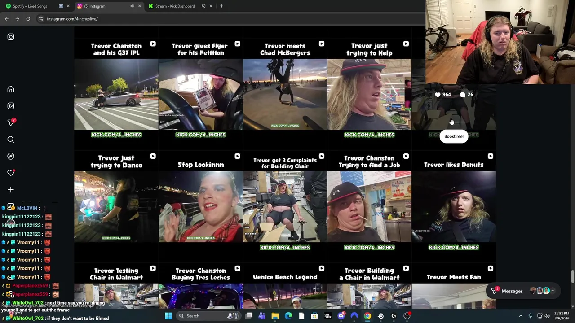This screenshot has height=323, width=575.
Task: Click the Boost reel button
Action: click(454, 136)
